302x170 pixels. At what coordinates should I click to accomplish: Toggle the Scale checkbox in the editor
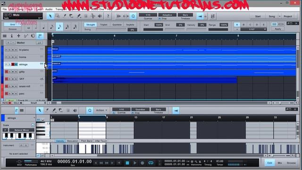click(x=33, y=125)
